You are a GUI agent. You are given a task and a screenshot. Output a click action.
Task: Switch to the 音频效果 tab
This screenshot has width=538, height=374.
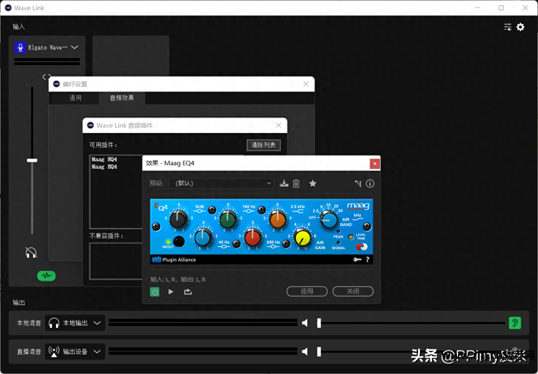pos(122,98)
